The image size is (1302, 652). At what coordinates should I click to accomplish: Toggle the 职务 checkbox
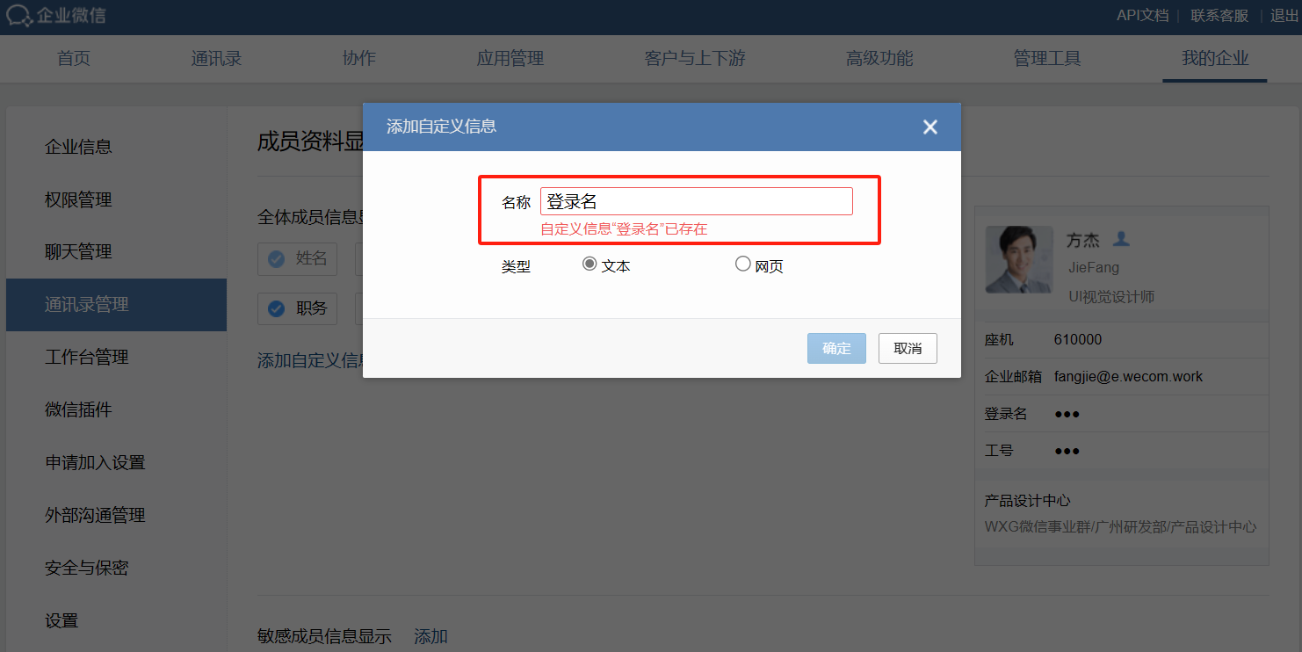pyautogui.click(x=276, y=308)
